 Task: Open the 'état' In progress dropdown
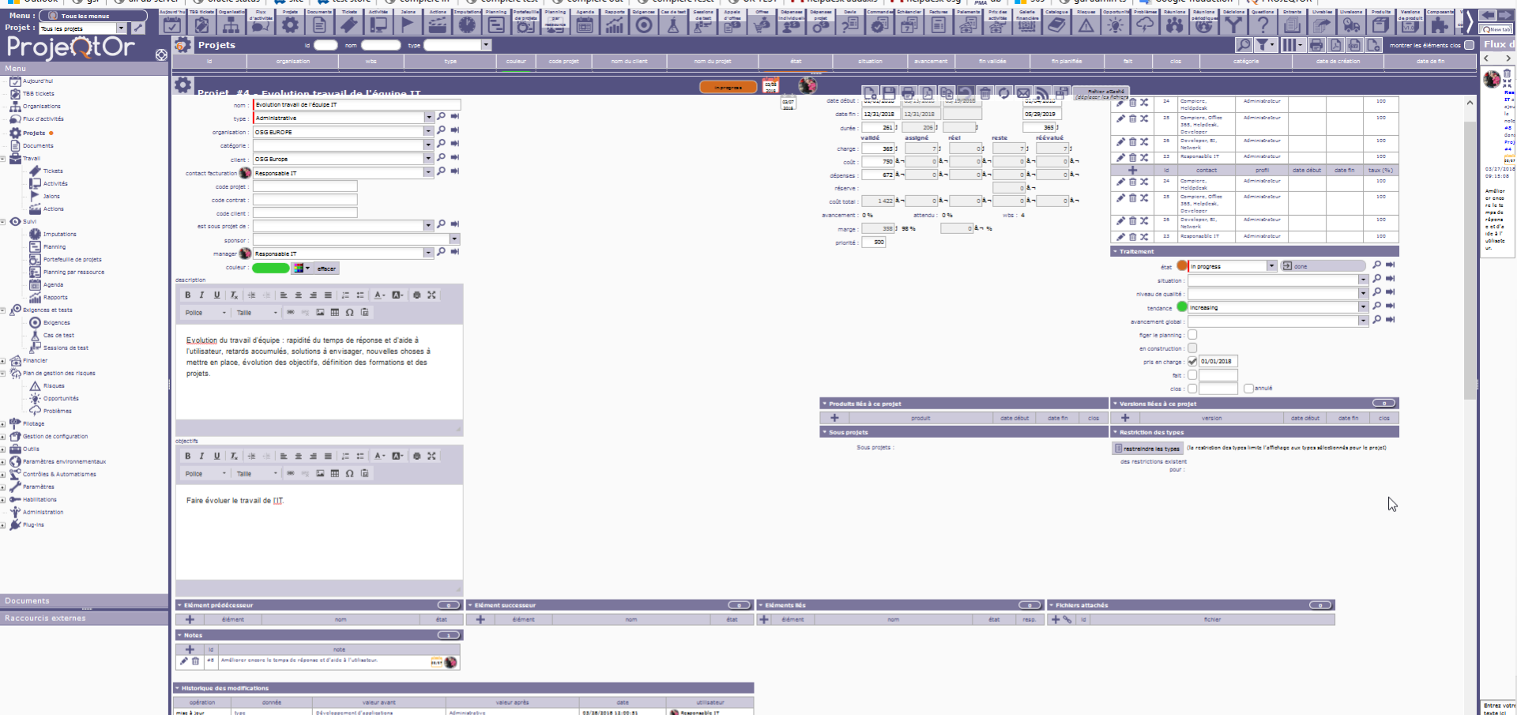click(1271, 266)
